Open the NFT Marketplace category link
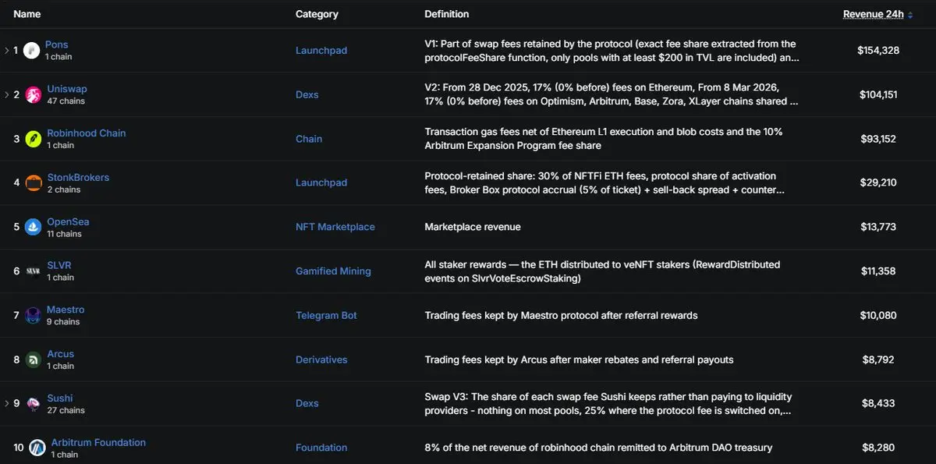The image size is (936, 464). click(335, 227)
